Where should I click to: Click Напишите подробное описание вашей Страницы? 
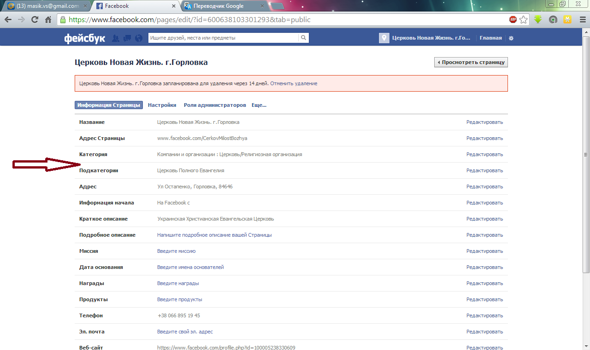pyautogui.click(x=214, y=235)
